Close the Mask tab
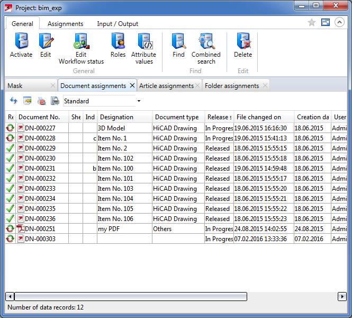 tap(53, 85)
